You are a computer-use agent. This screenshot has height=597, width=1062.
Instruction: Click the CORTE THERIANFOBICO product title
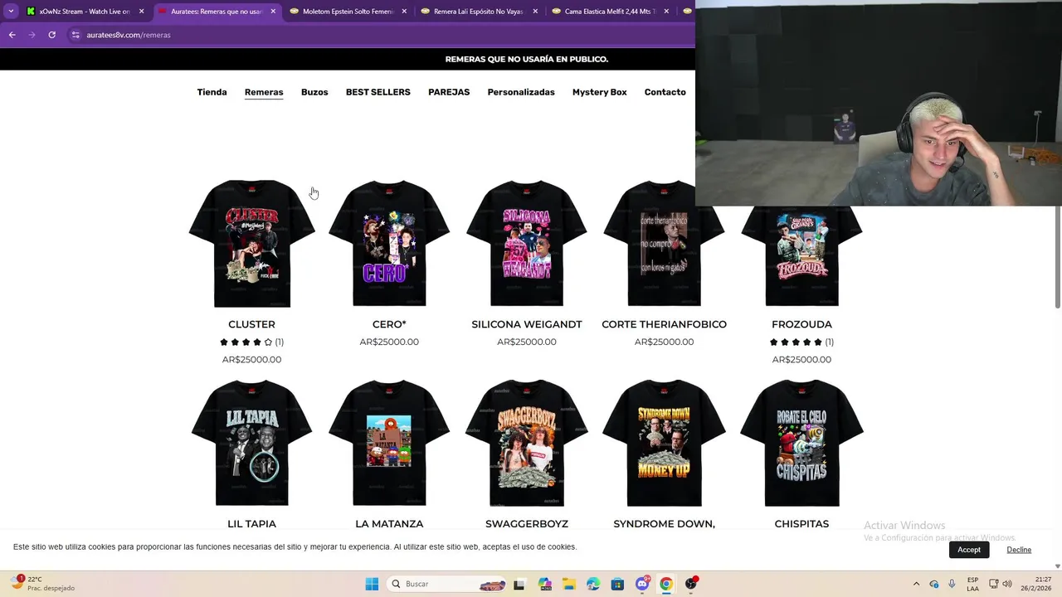[x=664, y=324]
